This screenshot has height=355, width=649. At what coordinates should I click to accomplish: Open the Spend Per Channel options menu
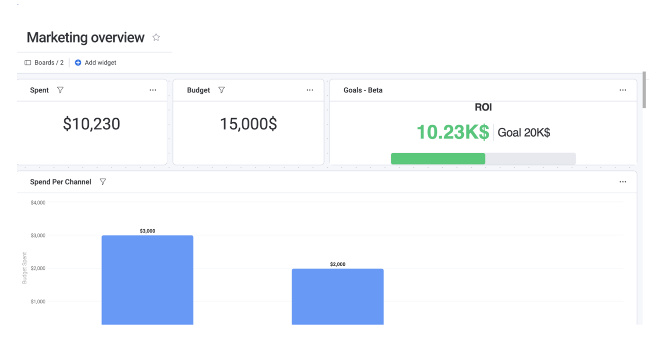pos(623,182)
